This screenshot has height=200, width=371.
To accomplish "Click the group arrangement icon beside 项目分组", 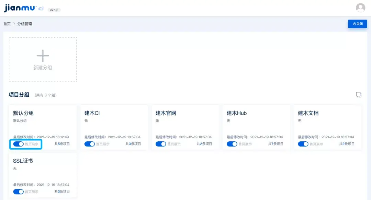I will click(x=359, y=95).
